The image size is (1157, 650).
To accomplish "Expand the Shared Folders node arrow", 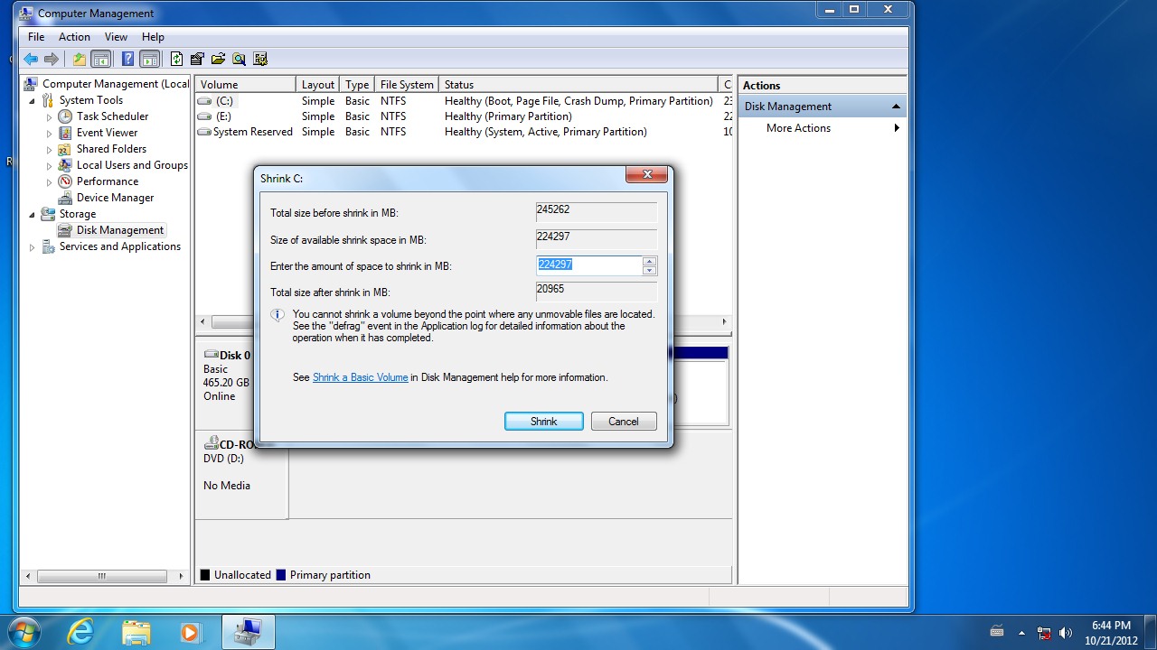I will tap(50, 149).
